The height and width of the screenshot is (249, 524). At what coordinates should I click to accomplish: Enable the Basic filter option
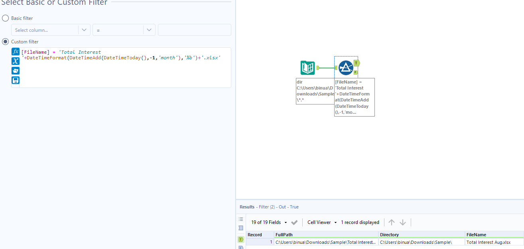coord(5,18)
